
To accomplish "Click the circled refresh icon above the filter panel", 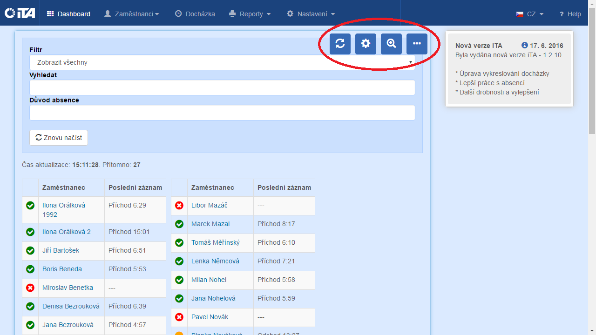I will 340,44.
